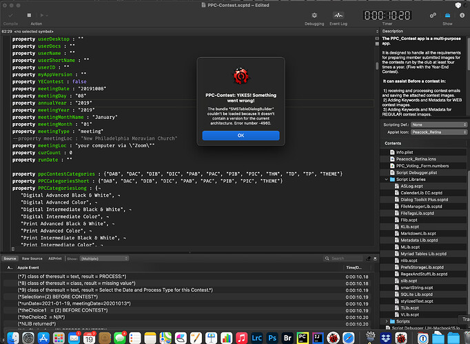Select log row Selection=(2) BEFORE CONTEST
This screenshot has width=470, height=344.
[186, 297]
